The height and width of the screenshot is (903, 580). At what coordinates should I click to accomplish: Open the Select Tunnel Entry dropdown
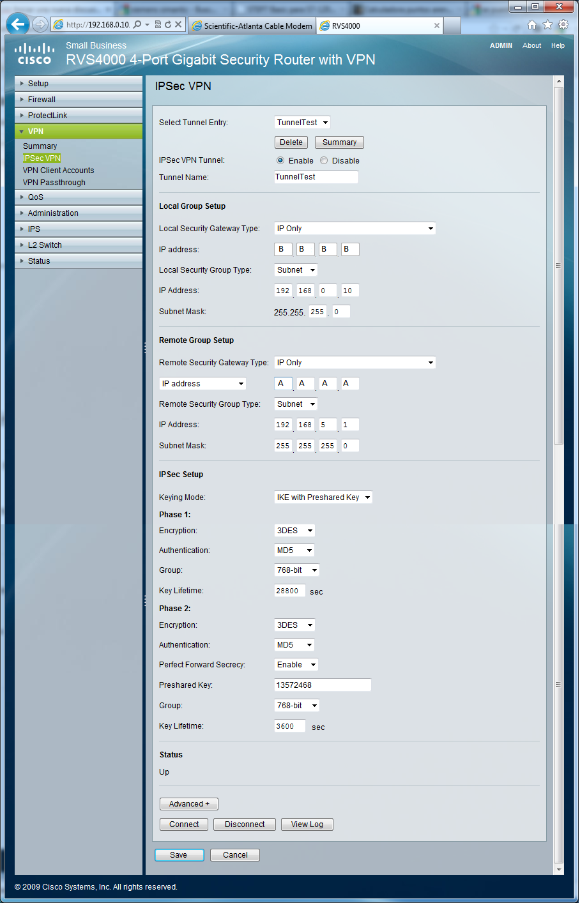click(x=303, y=123)
